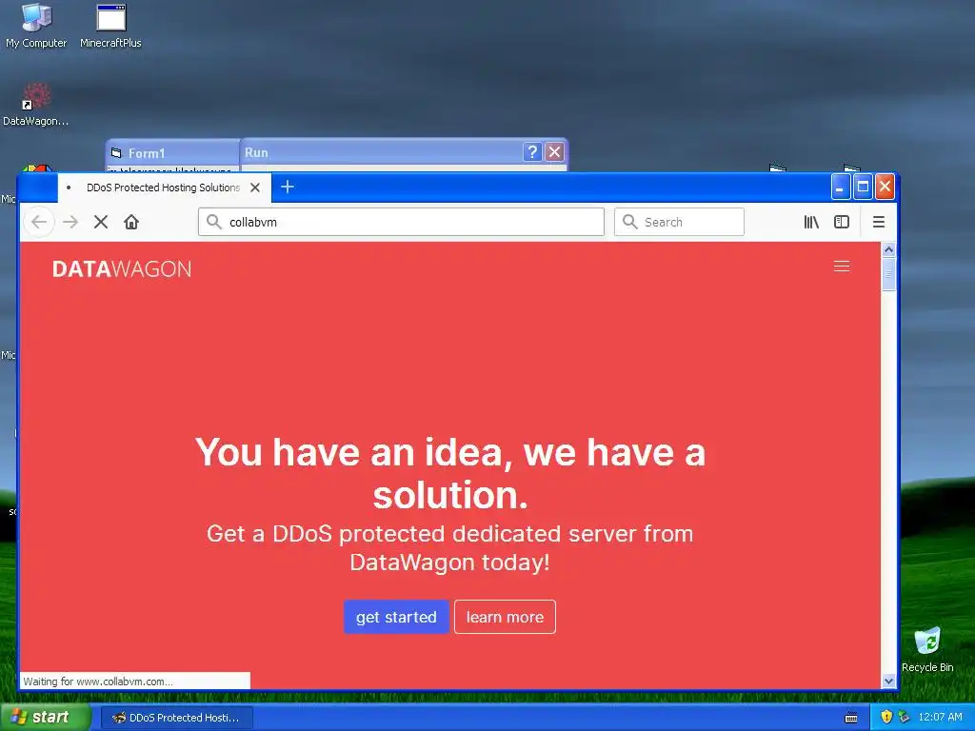Screen dimensions: 975x731
Task: Minimize the Firefox browser window
Action: [x=841, y=188]
